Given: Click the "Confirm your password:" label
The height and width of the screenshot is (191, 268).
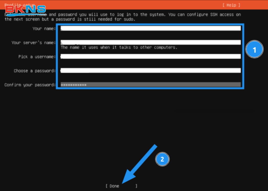Looking at the screenshot, I should [30, 85].
